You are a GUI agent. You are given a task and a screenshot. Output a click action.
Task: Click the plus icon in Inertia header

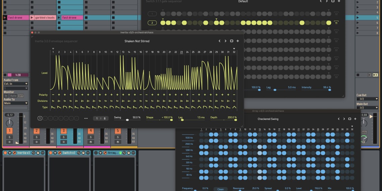[x=238, y=41]
